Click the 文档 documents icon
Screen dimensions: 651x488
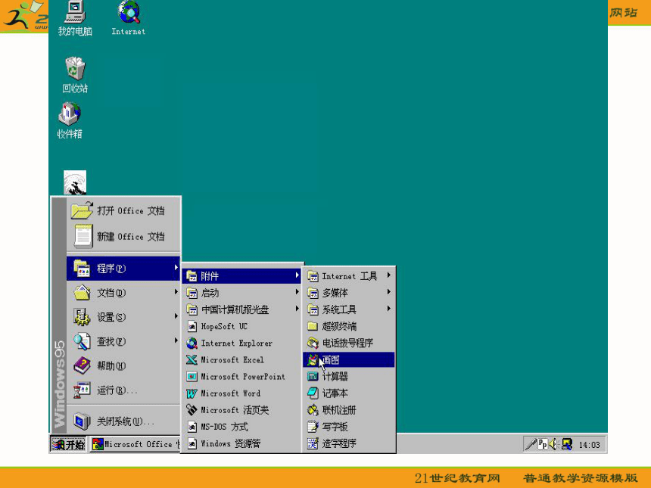pos(82,293)
